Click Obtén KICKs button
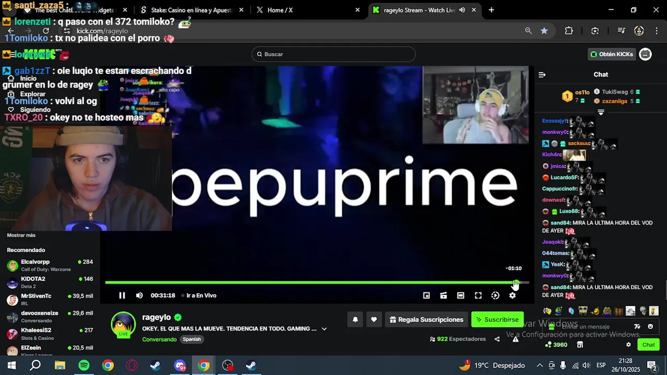Image resolution: width=667 pixels, height=375 pixels. [612, 54]
